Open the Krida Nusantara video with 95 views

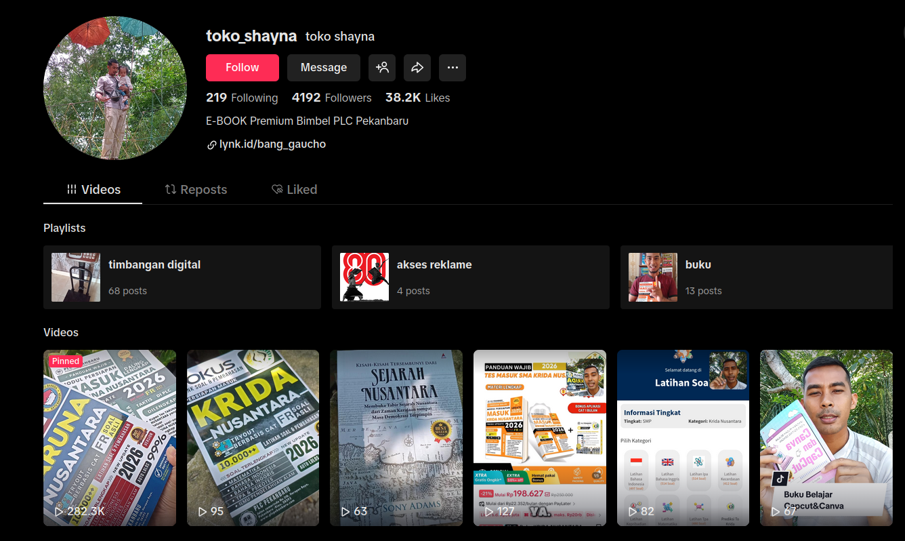pyautogui.click(x=253, y=437)
